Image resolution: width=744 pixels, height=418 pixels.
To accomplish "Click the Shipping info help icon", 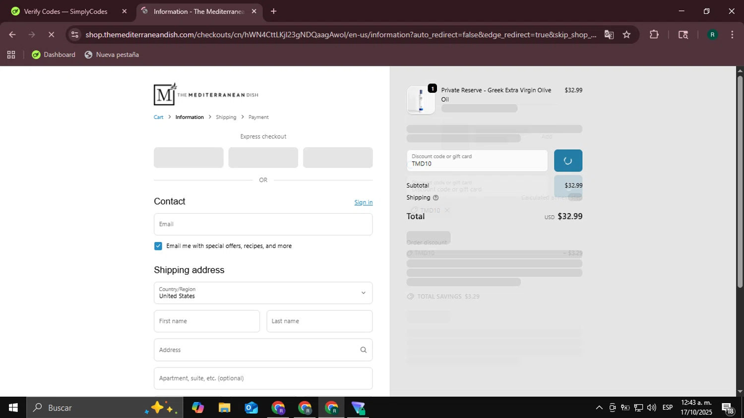I will click(435, 197).
